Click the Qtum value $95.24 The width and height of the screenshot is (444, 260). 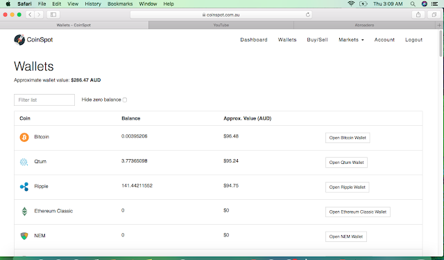click(231, 161)
